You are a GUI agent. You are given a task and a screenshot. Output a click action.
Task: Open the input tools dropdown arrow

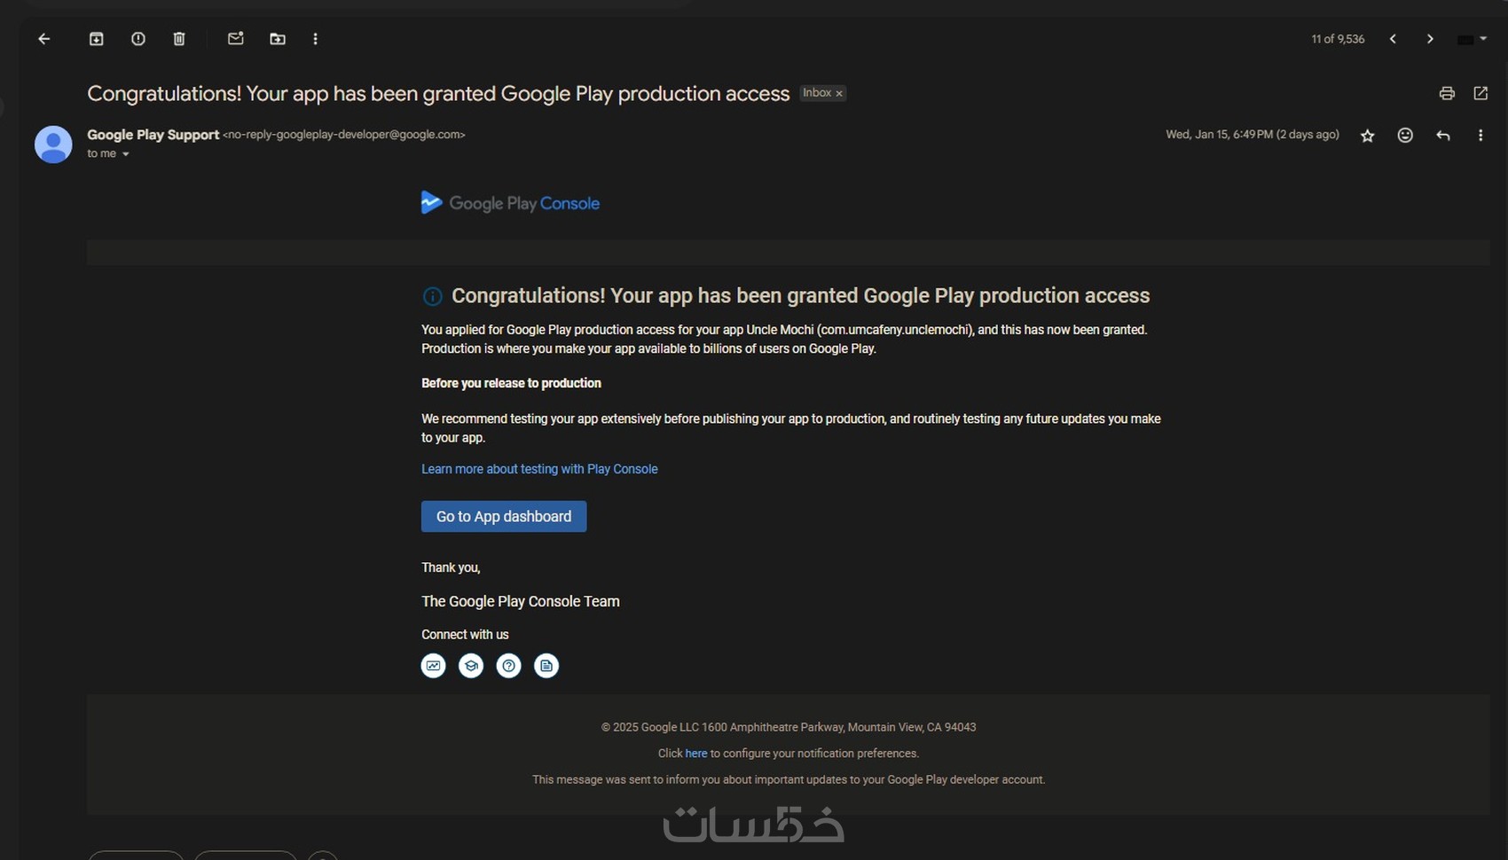[1483, 39]
